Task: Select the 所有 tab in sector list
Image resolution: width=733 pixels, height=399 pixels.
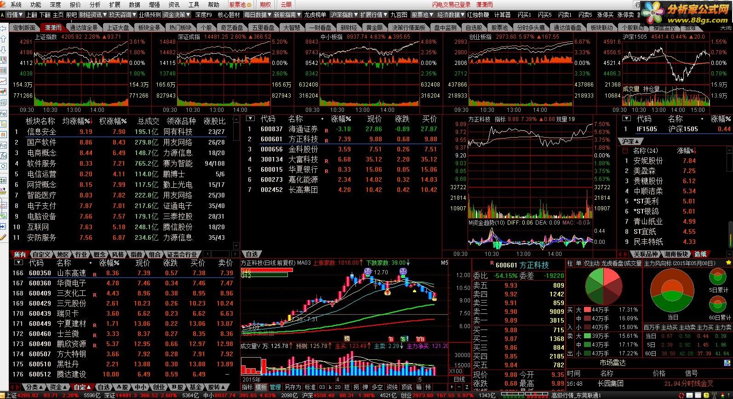Action: point(20,254)
